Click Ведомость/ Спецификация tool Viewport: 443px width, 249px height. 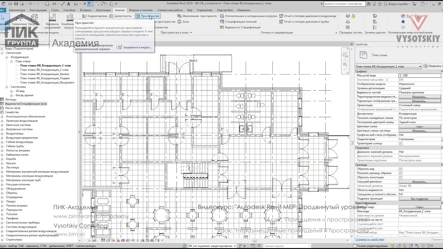point(240,27)
